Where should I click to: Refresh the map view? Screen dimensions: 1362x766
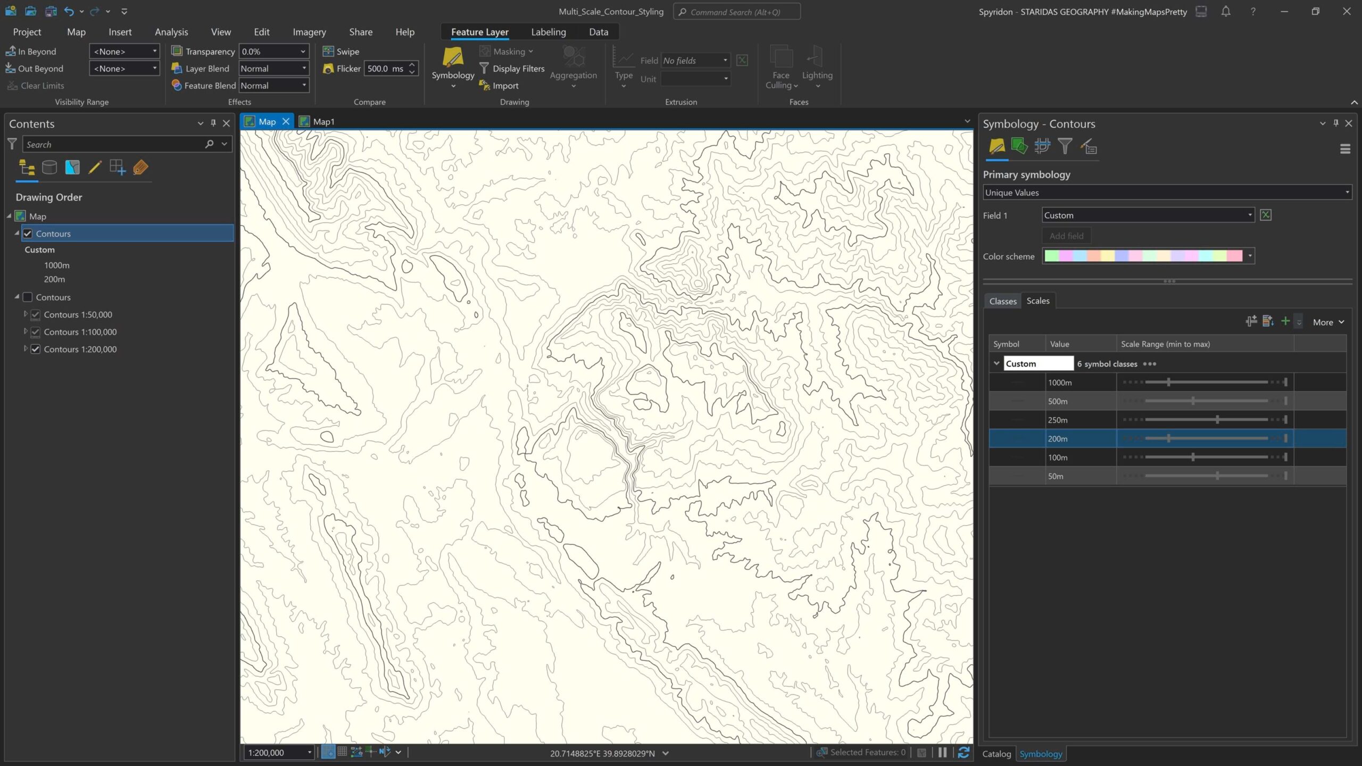964,752
